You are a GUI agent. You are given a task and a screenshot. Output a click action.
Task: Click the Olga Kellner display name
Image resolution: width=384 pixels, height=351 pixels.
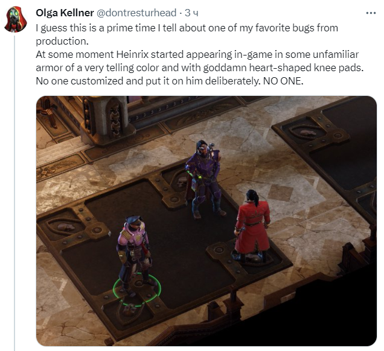click(x=65, y=13)
